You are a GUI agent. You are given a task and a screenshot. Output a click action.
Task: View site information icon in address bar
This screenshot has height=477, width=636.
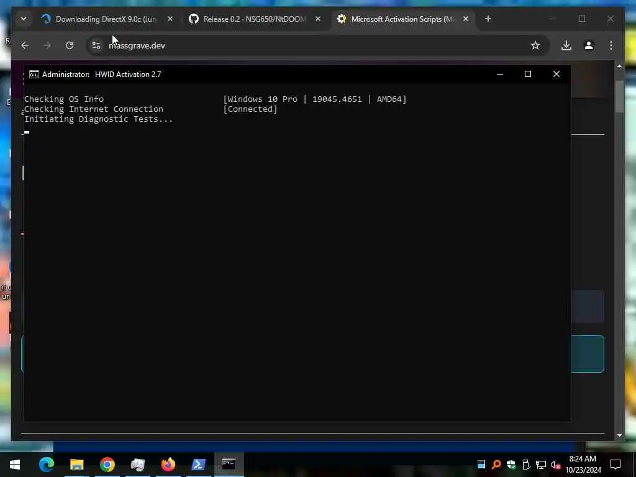pyautogui.click(x=96, y=45)
